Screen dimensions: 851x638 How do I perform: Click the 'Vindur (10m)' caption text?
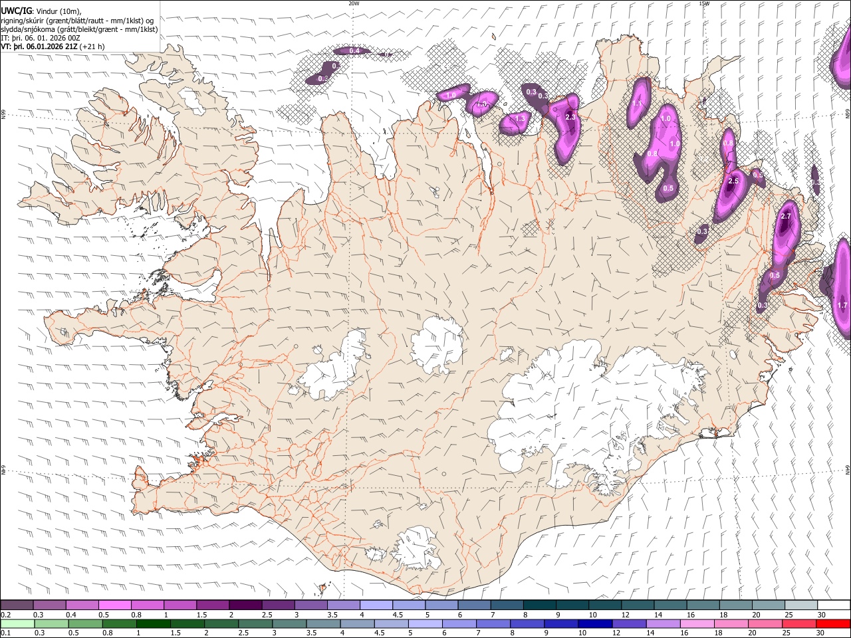[x=59, y=11]
